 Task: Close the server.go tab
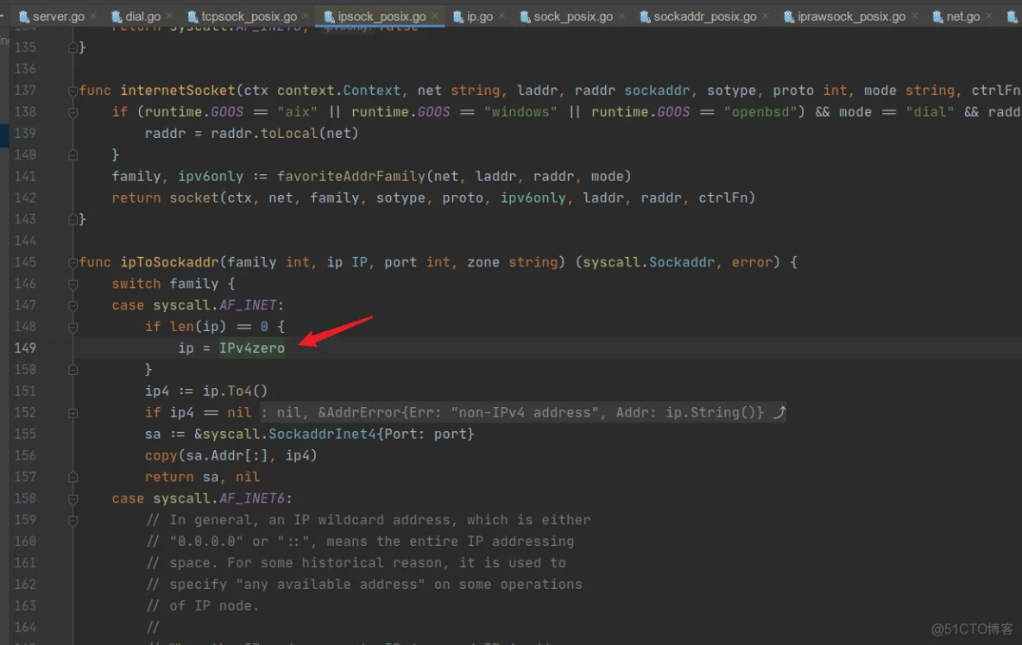point(94,16)
